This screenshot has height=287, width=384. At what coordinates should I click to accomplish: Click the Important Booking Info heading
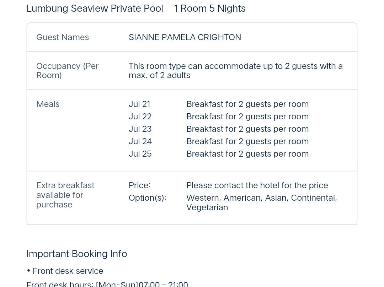click(76, 254)
